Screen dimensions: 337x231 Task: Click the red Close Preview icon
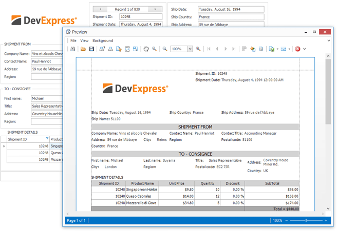(x=297, y=49)
